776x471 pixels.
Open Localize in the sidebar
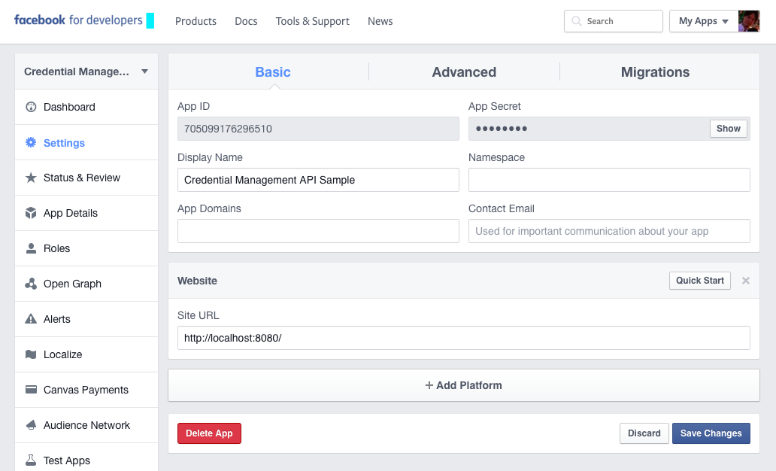86,354
